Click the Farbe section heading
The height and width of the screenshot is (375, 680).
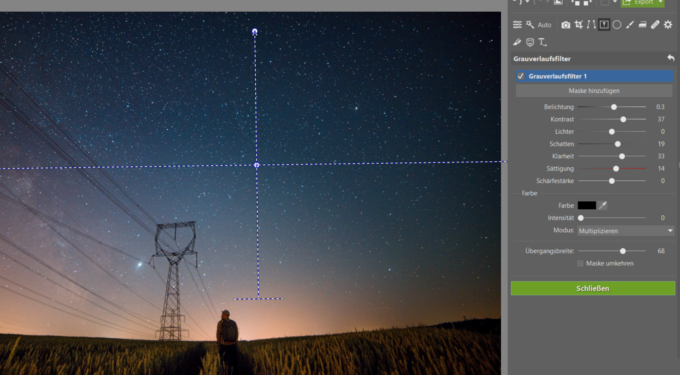click(x=529, y=193)
